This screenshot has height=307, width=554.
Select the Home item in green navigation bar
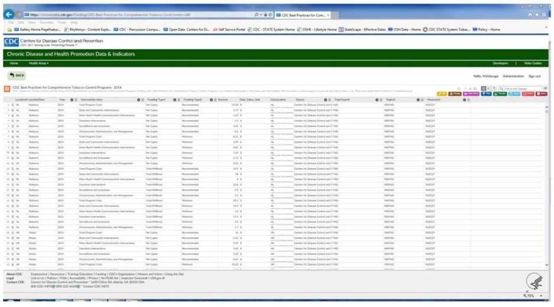[14, 63]
